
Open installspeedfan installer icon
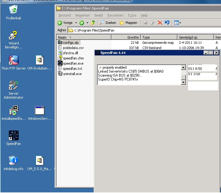point(13,113)
